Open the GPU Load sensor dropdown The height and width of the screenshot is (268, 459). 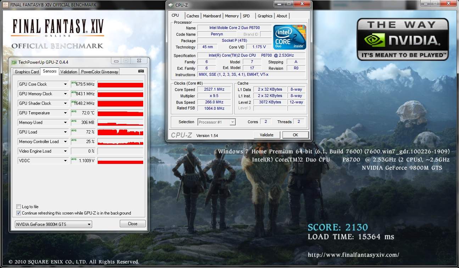tap(65, 132)
